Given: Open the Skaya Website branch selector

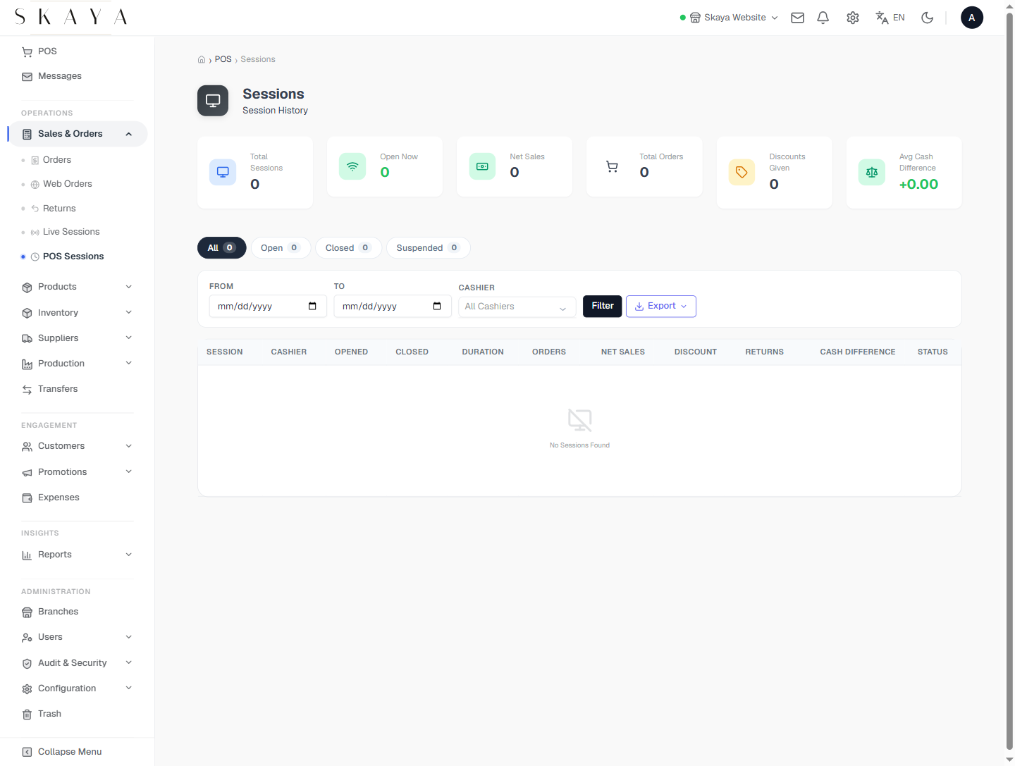Looking at the screenshot, I should 729,18.
